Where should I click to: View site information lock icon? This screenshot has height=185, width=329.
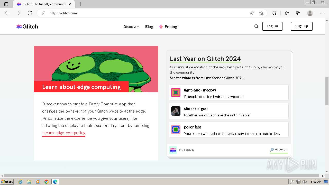[x=44, y=13]
